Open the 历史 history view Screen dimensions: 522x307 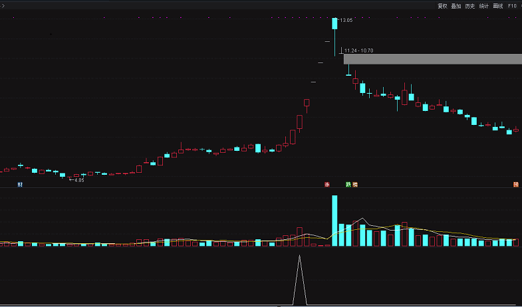[x=470, y=6]
